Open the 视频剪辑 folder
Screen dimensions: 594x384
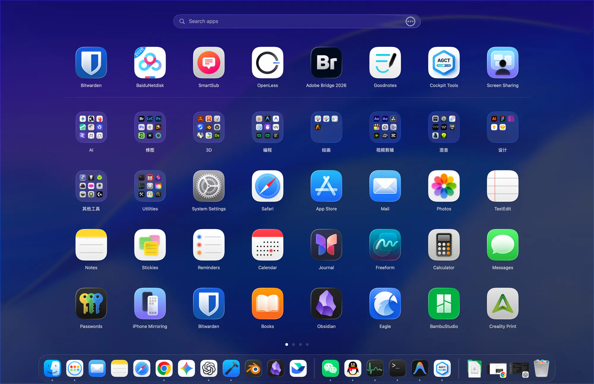click(385, 127)
